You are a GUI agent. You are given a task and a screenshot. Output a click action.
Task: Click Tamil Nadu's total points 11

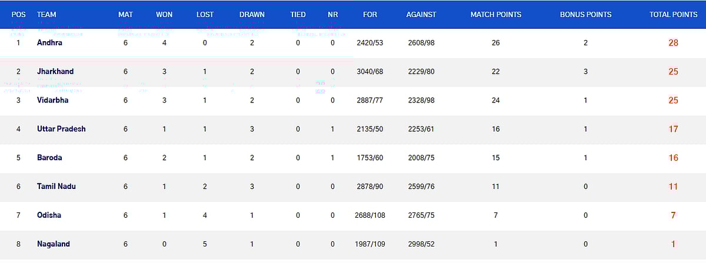674,187
